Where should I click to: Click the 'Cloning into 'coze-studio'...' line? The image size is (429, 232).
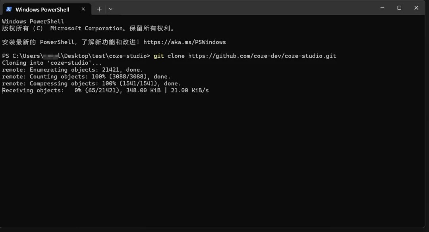[x=52, y=63]
